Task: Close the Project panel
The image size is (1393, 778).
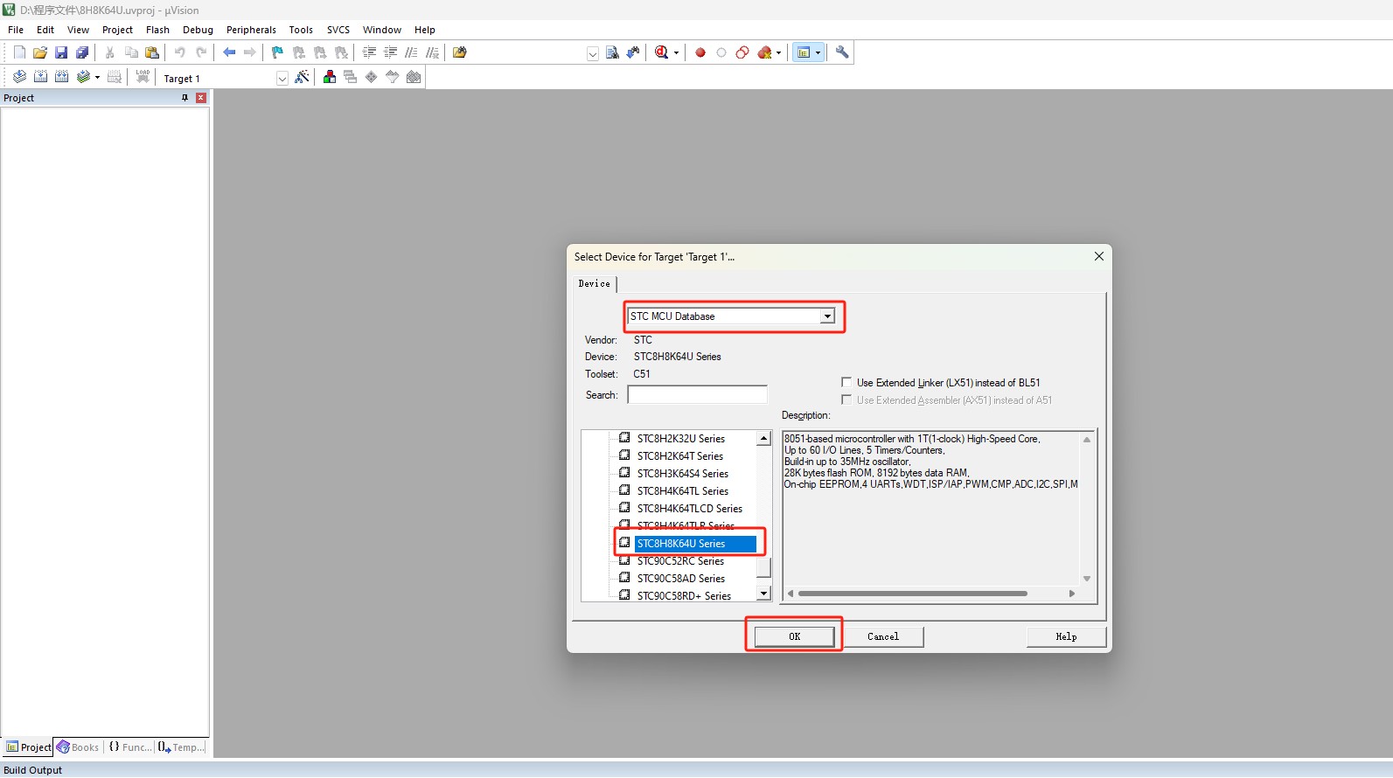Action: click(201, 98)
